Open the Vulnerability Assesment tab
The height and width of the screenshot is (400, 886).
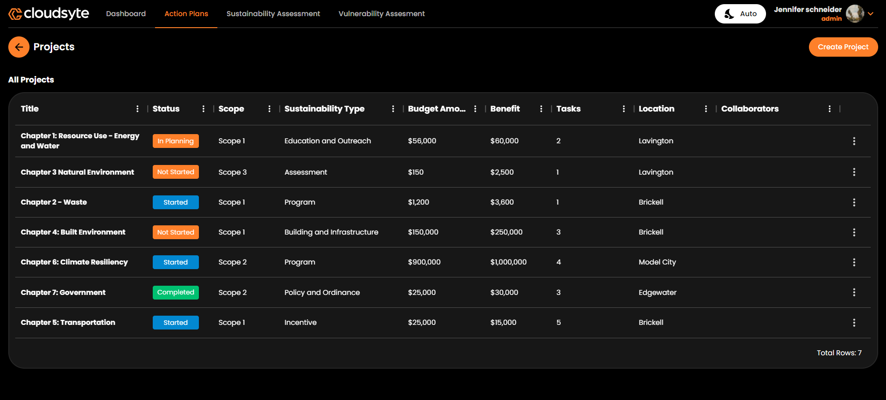click(x=381, y=14)
